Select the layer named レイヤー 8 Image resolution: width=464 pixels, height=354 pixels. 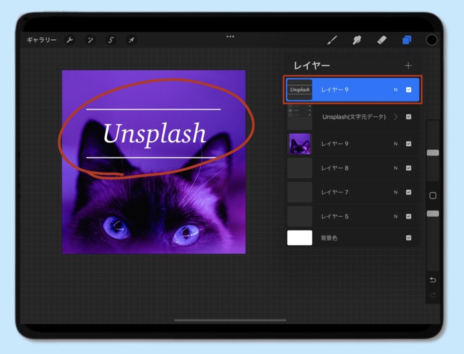pyautogui.click(x=335, y=168)
